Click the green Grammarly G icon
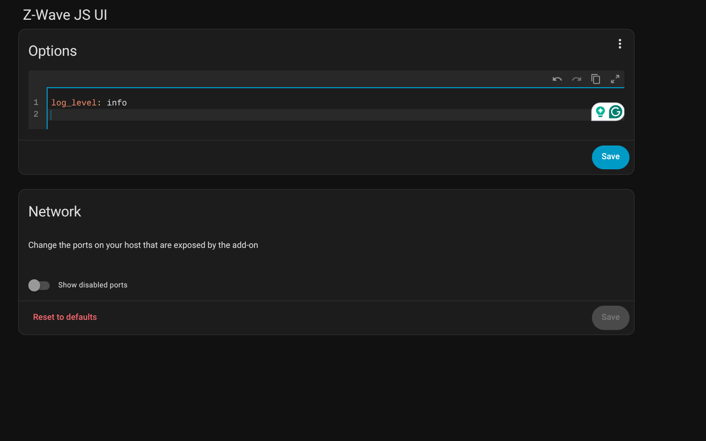Screen dimensions: 706x441 (x=615, y=112)
